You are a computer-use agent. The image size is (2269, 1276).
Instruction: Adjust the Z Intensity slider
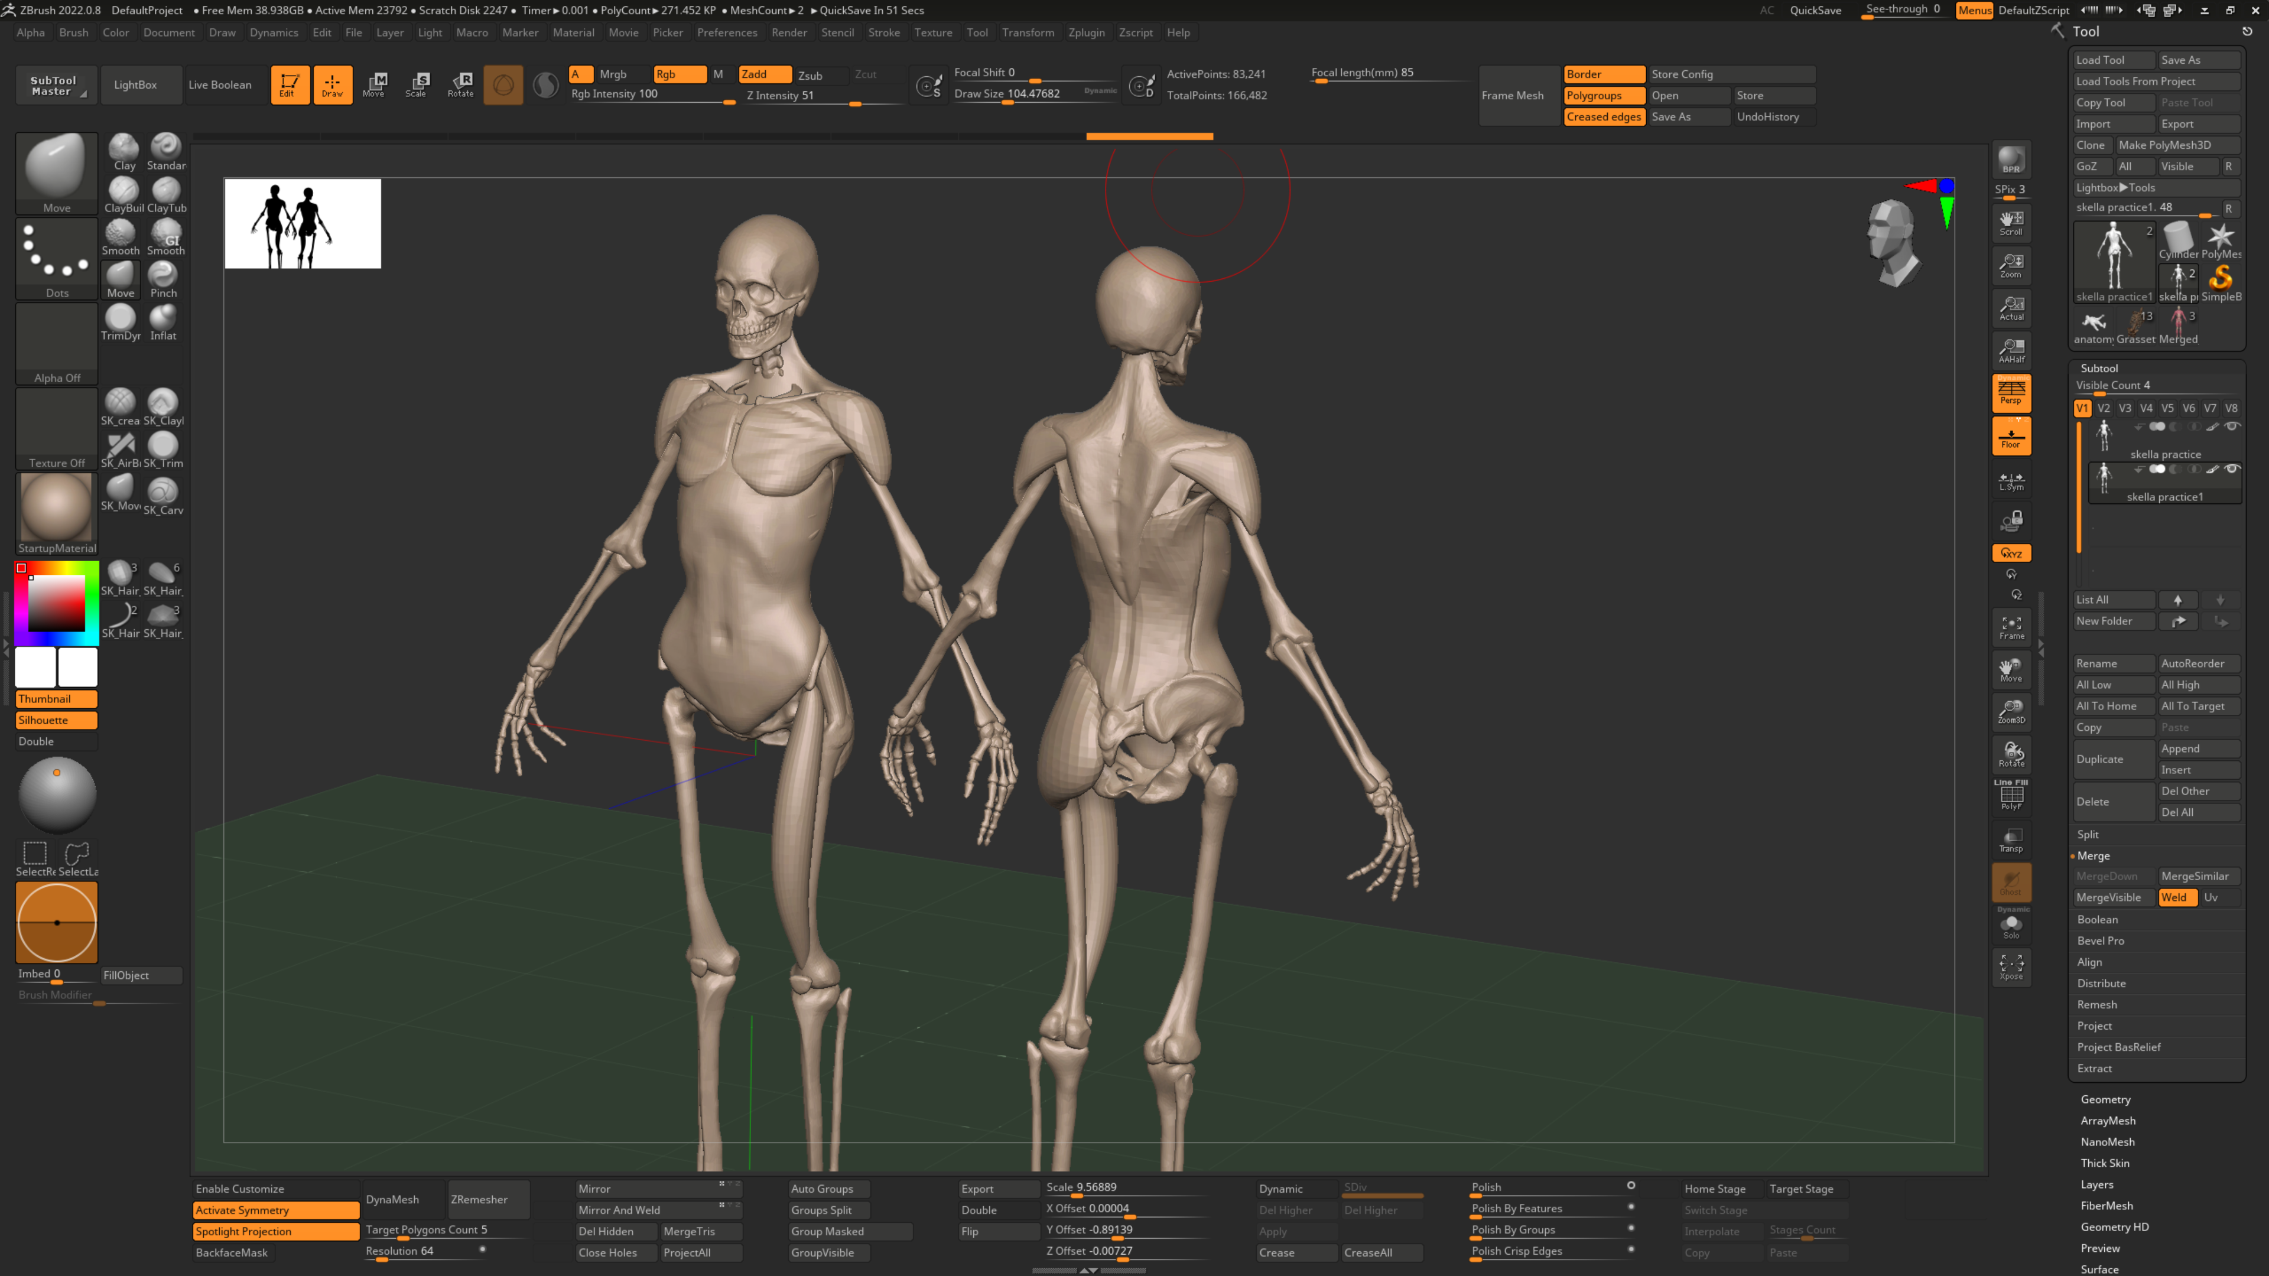(824, 96)
